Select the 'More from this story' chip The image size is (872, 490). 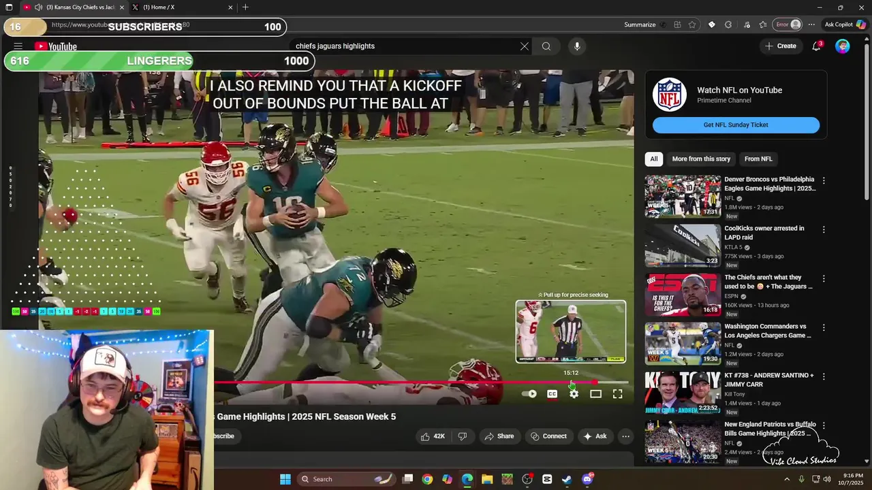pos(701,159)
